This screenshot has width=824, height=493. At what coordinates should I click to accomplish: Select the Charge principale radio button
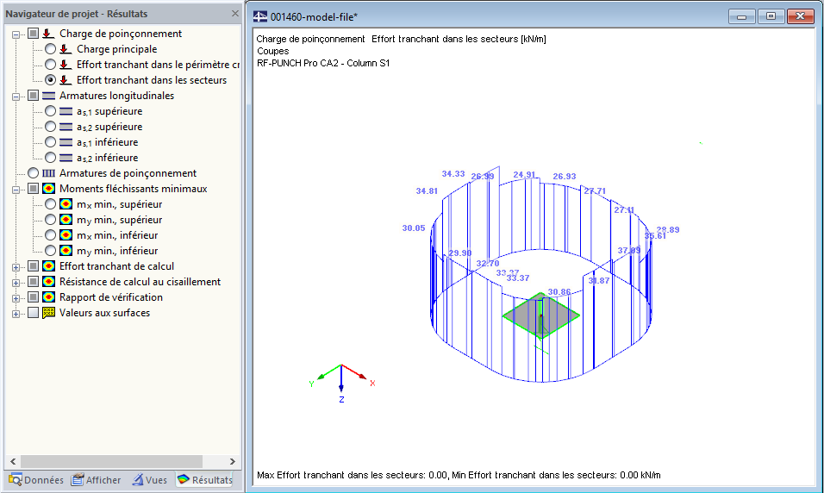[50, 49]
